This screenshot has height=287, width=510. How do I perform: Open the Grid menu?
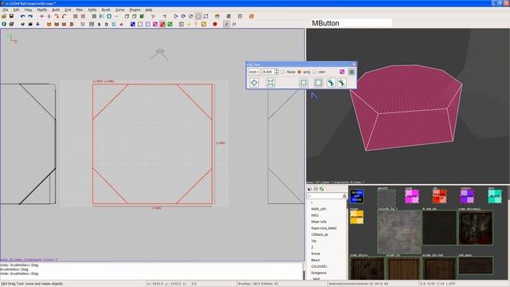68,10
